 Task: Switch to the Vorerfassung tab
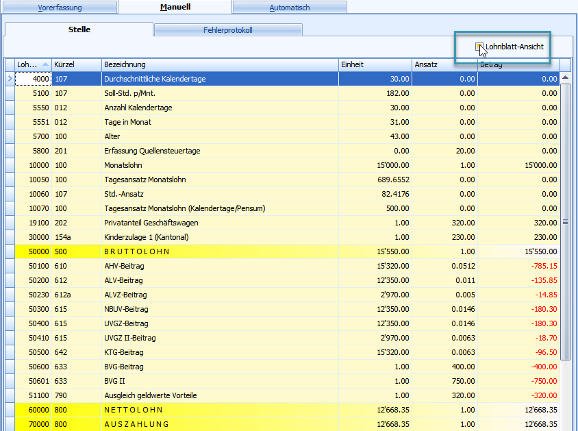pos(59,8)
